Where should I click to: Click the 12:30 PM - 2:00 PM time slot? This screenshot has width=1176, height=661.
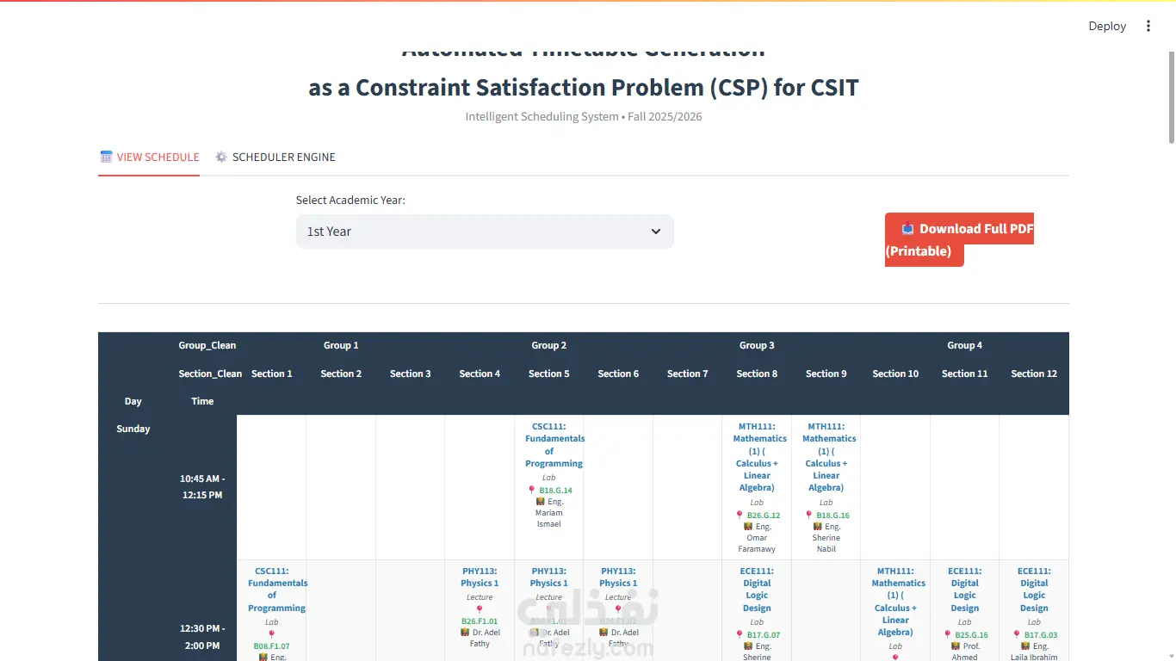coord(202,637)
